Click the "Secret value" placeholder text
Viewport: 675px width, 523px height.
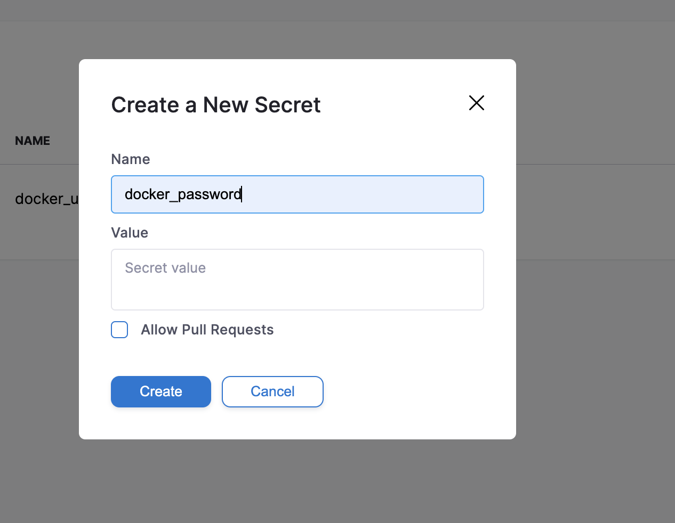coord(165,268)
